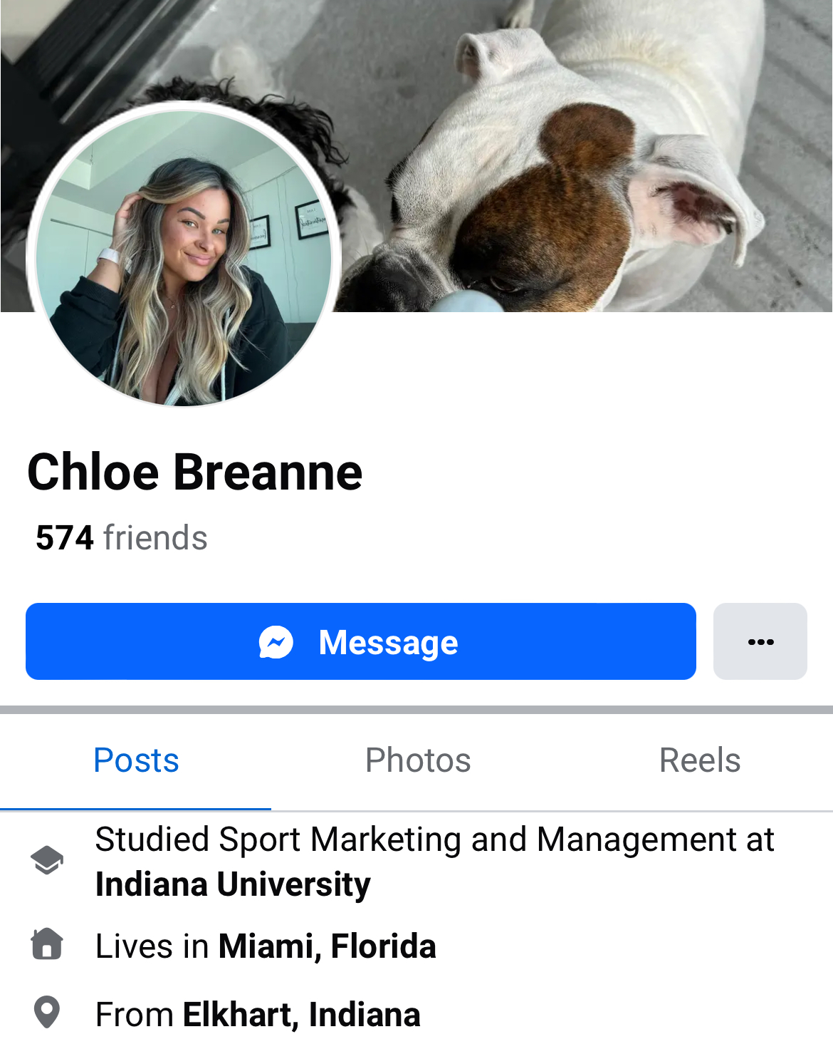Switch to the Reels tab

[x=700, y=760]
